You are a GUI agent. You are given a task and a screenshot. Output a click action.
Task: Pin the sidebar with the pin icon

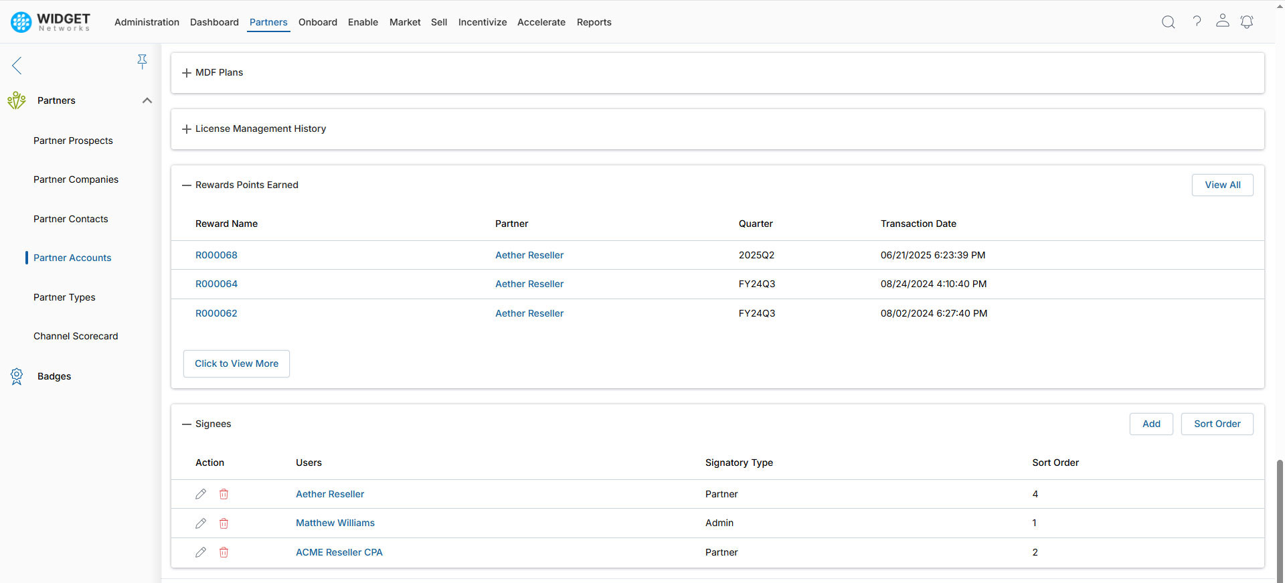pos(142,62)
